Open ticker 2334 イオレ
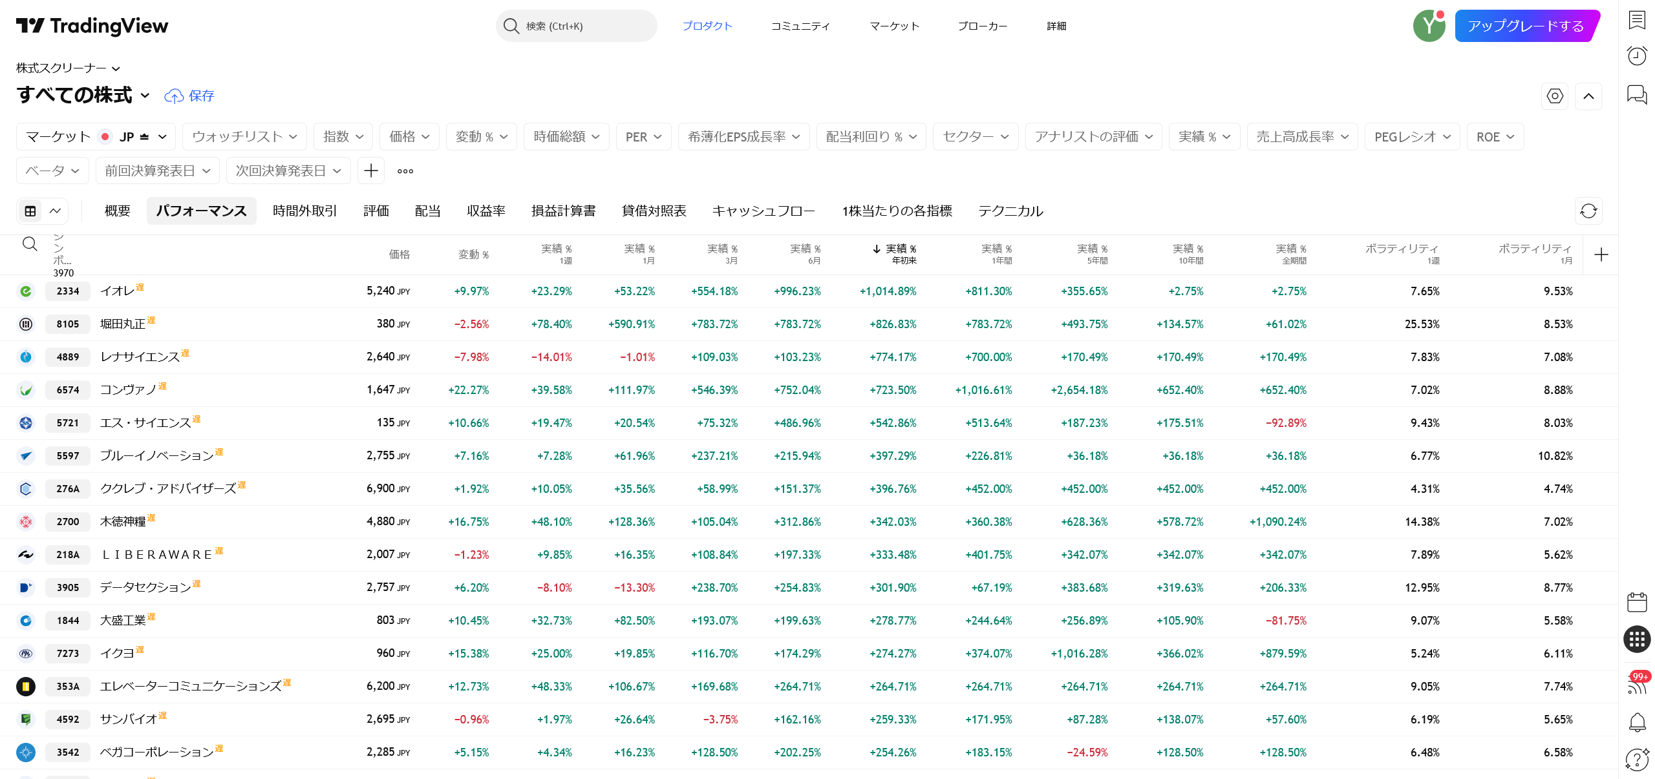The height and width of the screenshot is (779, 1655). [67, 291]
